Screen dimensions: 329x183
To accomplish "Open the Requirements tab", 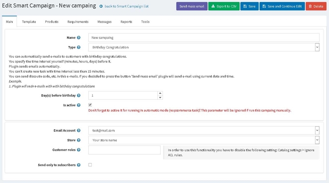I will 78,22.
